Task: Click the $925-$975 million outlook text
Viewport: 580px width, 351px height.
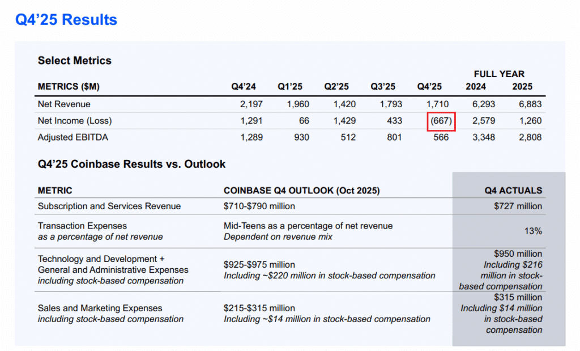Action: point(259,265)
